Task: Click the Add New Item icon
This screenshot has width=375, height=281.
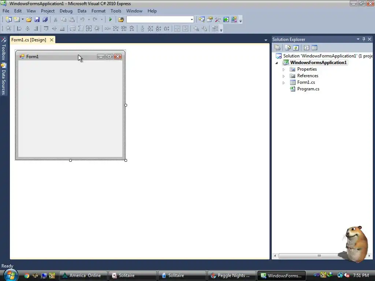Action: tap(17, 20)
